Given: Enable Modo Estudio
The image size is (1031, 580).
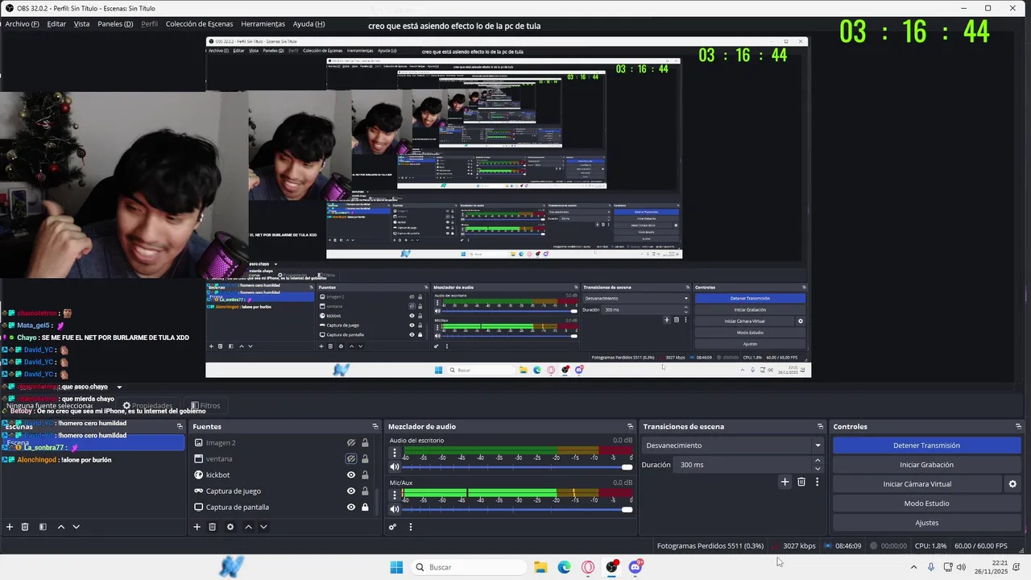Looking at the screenshot, I should click(926, 503).
